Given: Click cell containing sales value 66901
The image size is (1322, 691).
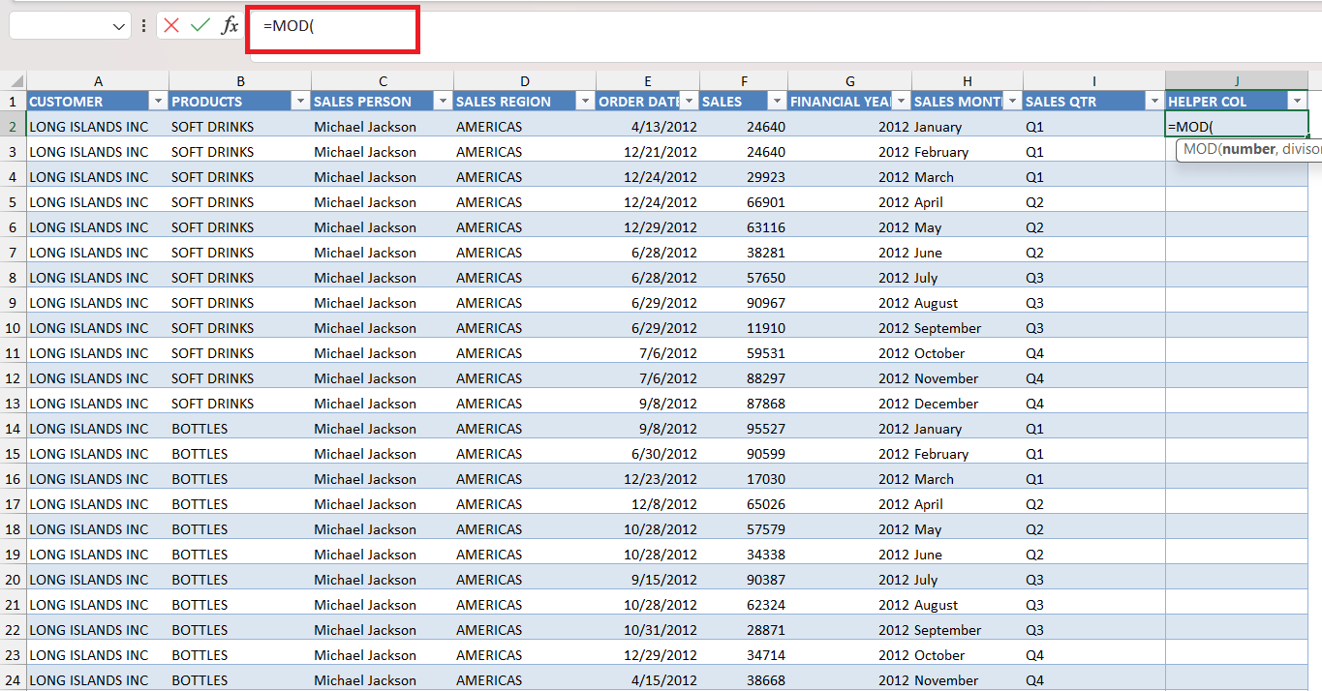Looking at the screenshot, I should click(744, 202).
